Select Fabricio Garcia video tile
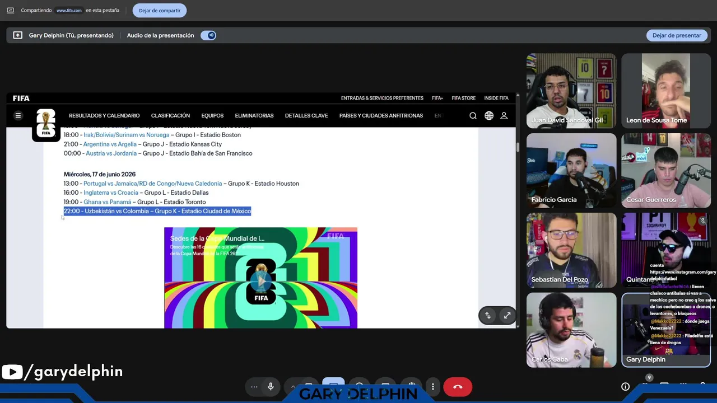 (571, 170)
